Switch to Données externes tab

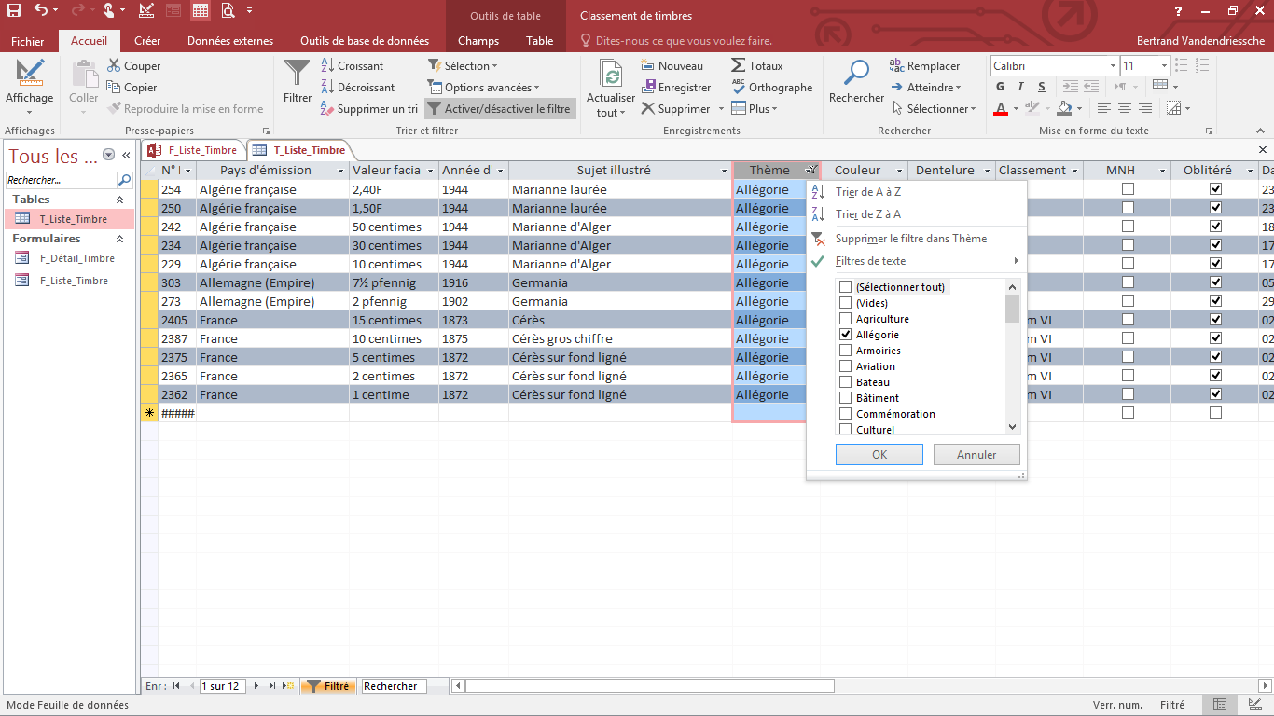(230, 41)
